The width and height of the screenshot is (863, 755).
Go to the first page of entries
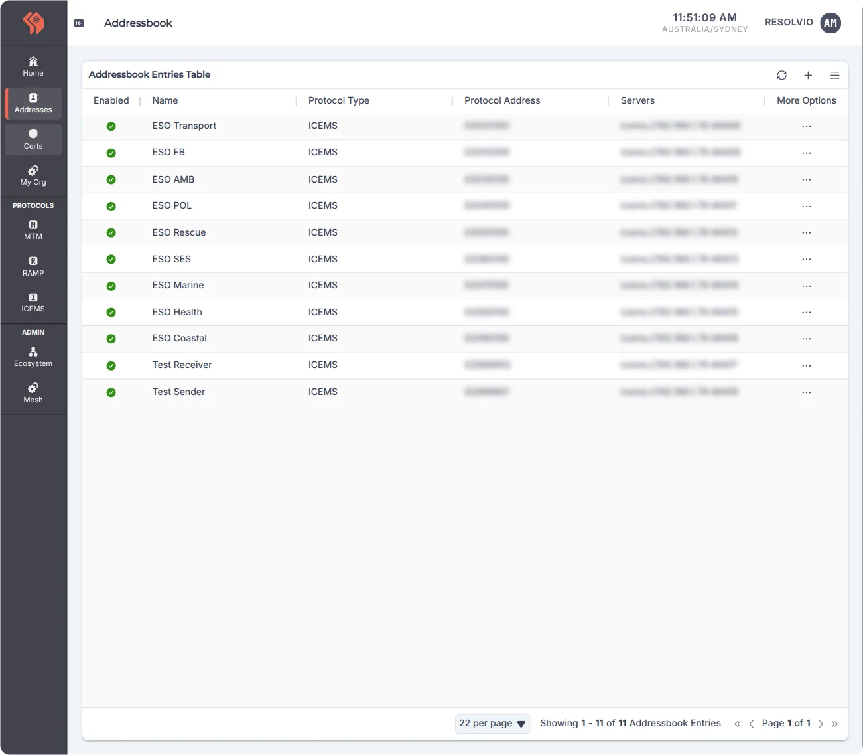click(737, 724)
